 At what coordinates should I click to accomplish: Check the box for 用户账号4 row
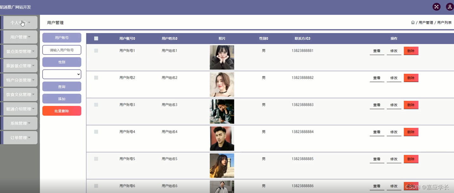click(96, 132)
